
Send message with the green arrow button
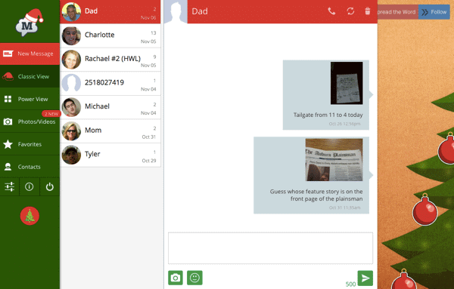click(365, 278)
